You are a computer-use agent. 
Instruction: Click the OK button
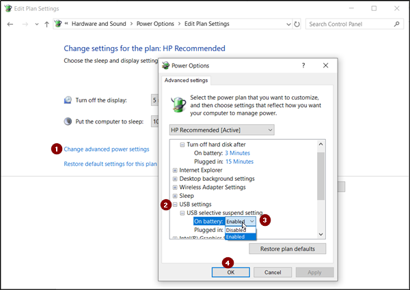click(231, 272)
